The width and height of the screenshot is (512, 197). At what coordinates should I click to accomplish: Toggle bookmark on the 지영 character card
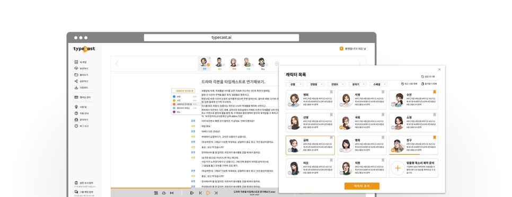click(x=383, y=92)
